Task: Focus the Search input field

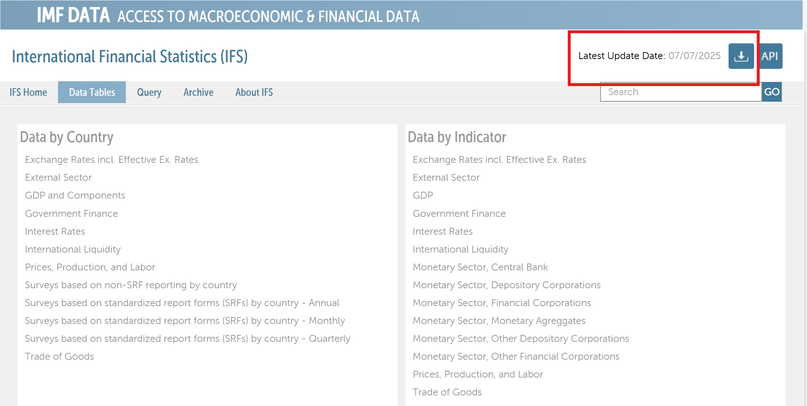Action: 680,92
